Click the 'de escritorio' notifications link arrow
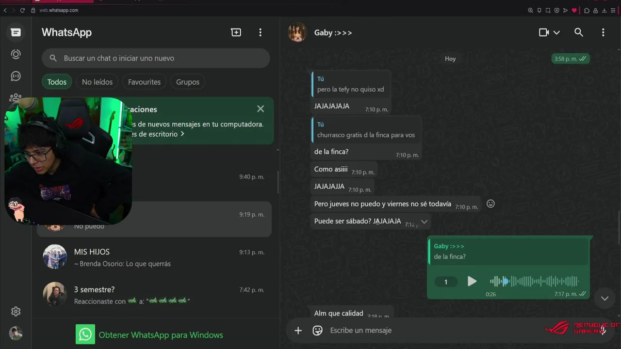 coord(182,134)
